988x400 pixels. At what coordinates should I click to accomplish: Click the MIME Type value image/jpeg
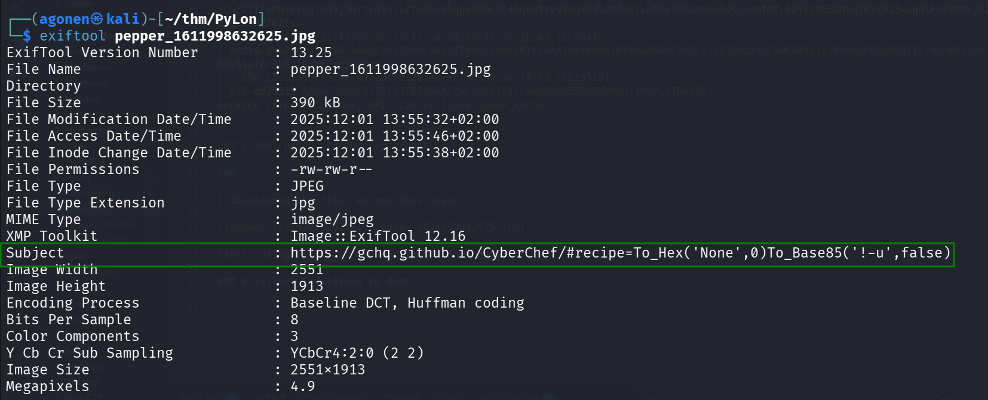click(x=332, y=219)
